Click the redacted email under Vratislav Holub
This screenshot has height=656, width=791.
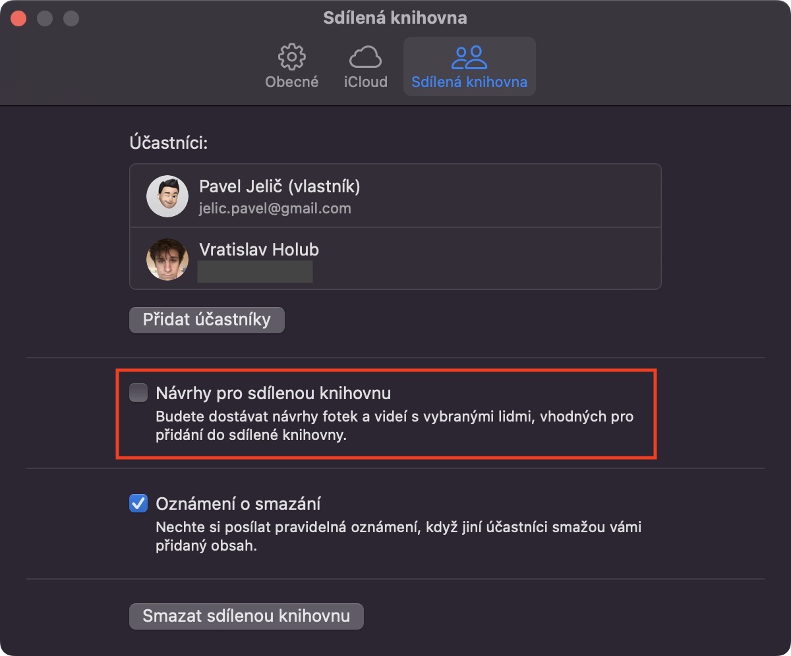point(255,271)
